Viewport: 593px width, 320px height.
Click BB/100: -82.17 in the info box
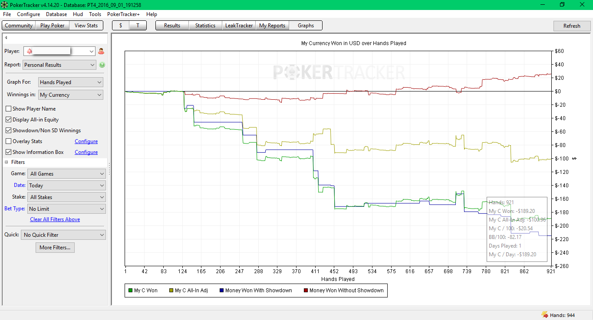[505, 237]
